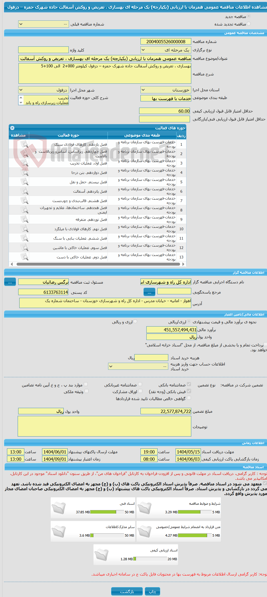Choose ارزی و ریالی estimate option

point(135,321)
